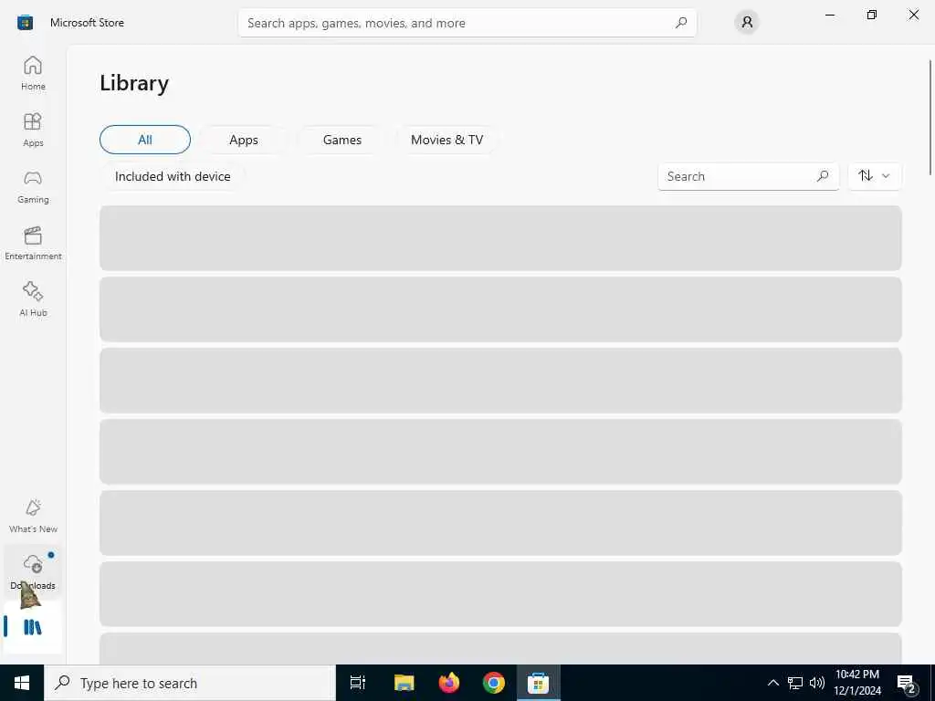This screenshot has height=701, width=935.
Task: Open the taskbar clock and date
Action: point(857,683)
